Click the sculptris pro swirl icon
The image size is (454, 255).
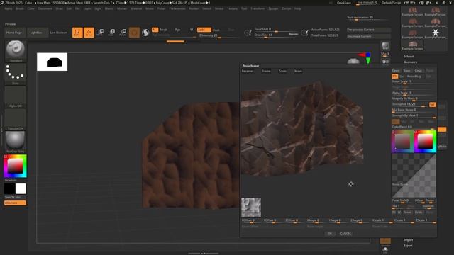click(x=145, y=33)
